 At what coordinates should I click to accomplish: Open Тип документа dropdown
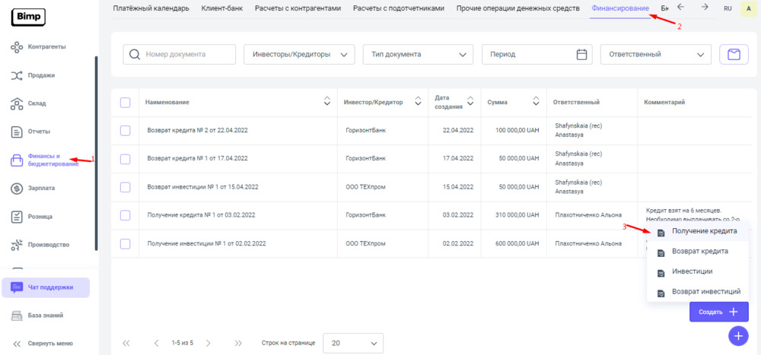coord(418,54)
